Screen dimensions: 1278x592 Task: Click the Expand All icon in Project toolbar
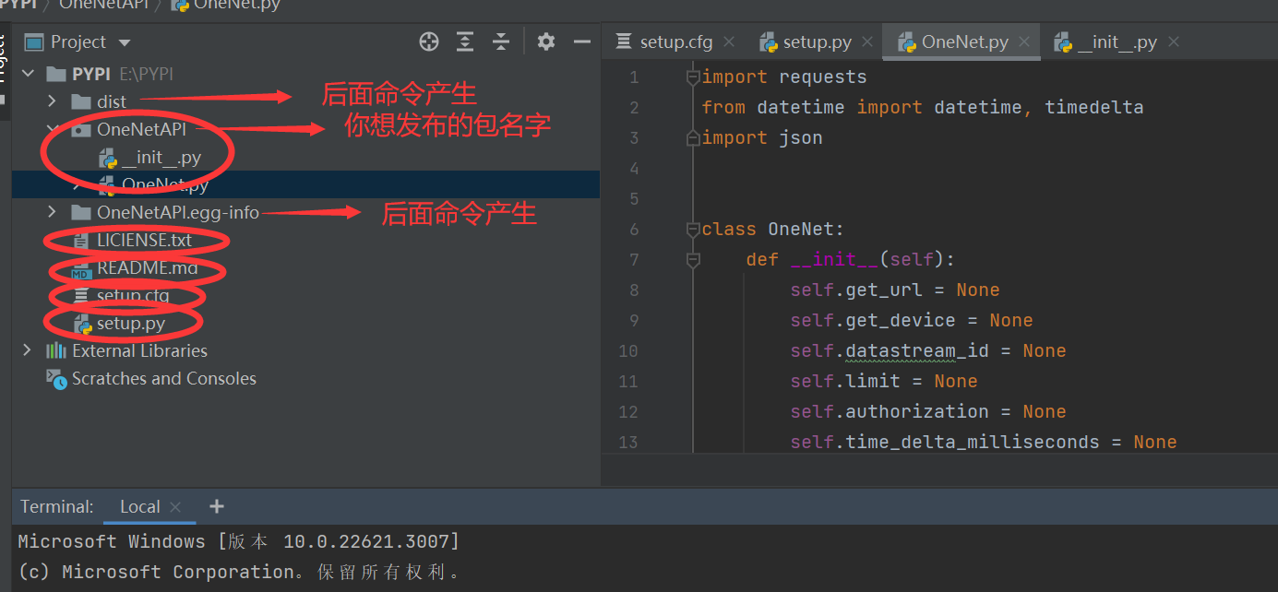(x=465, y=41)
